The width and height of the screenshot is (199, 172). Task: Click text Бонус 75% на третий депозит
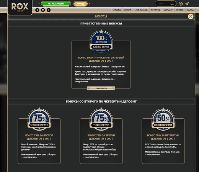(x=99, y=147)
